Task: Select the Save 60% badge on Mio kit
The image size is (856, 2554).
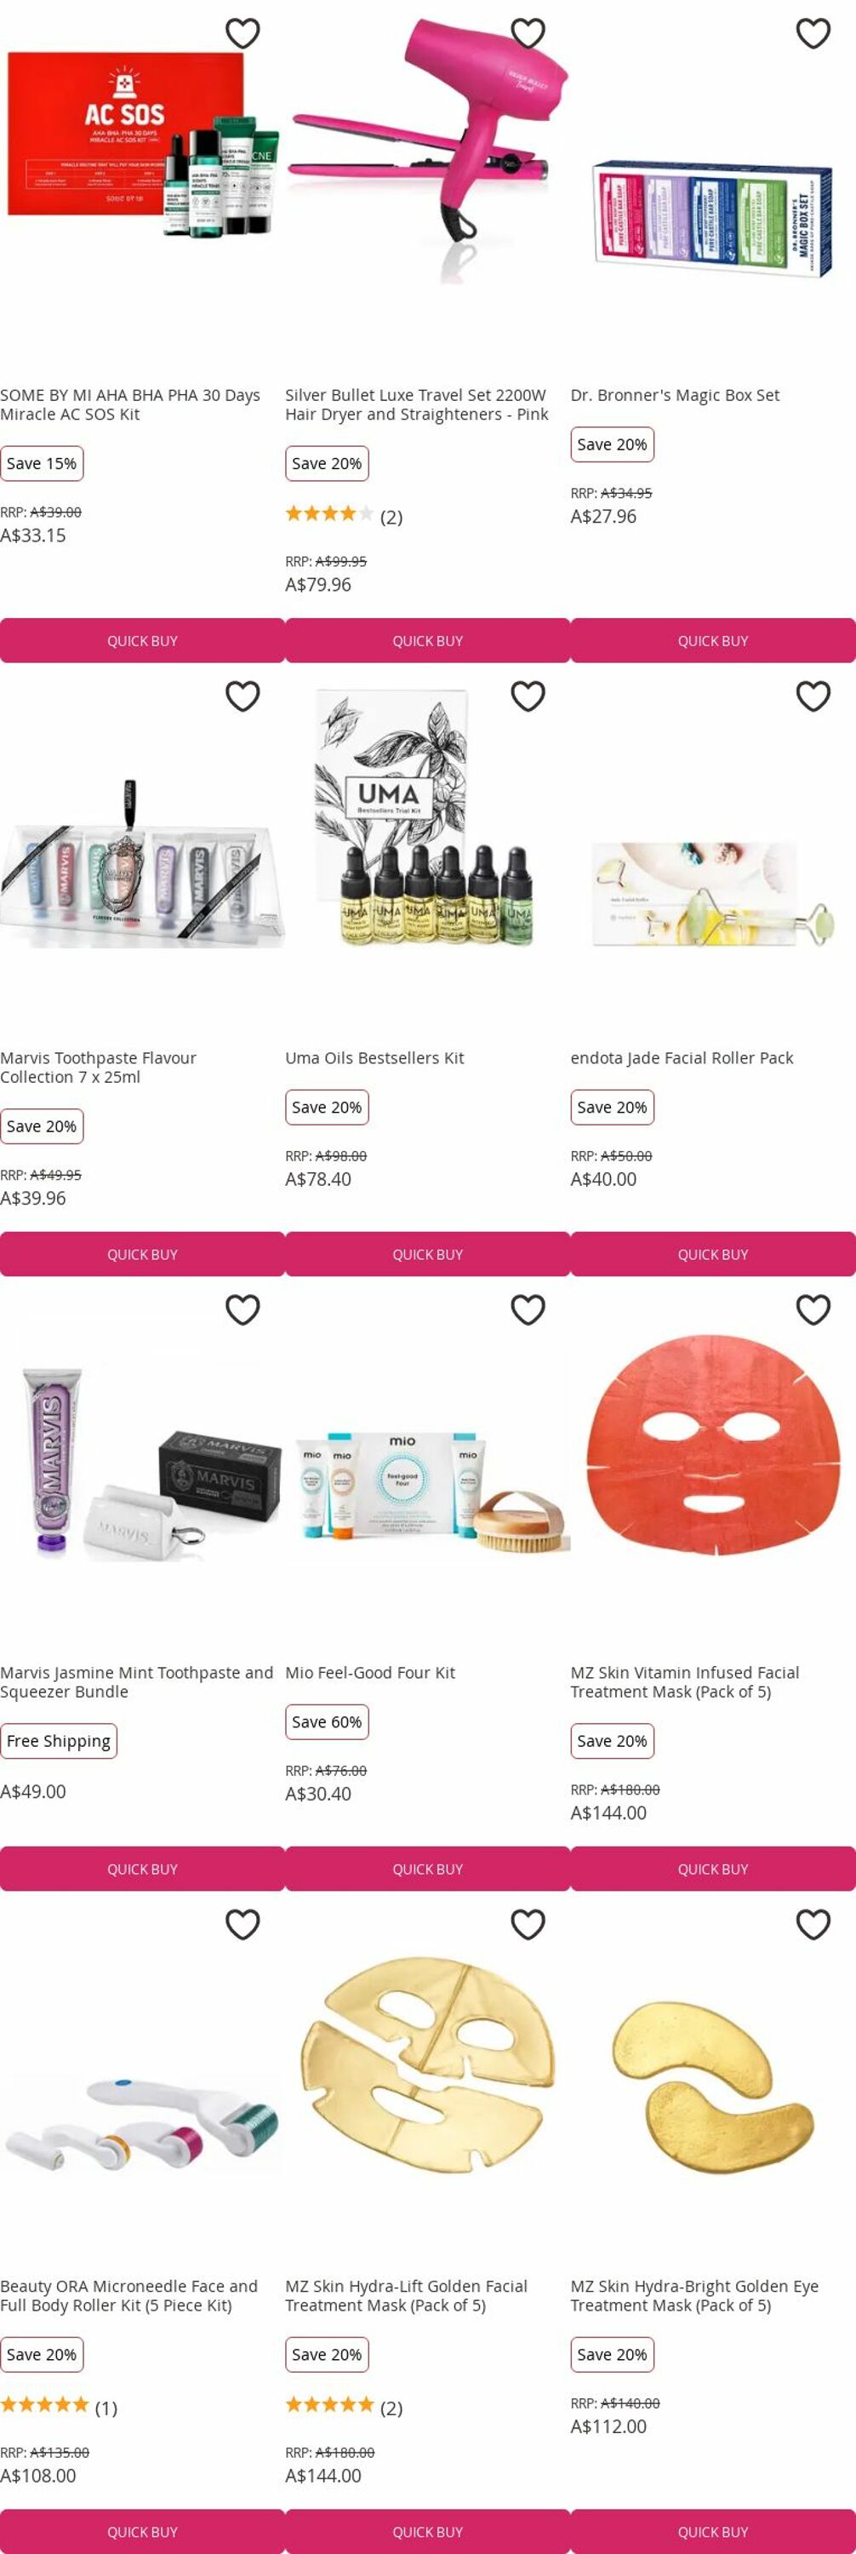Action: click(x=327, y=1722)
